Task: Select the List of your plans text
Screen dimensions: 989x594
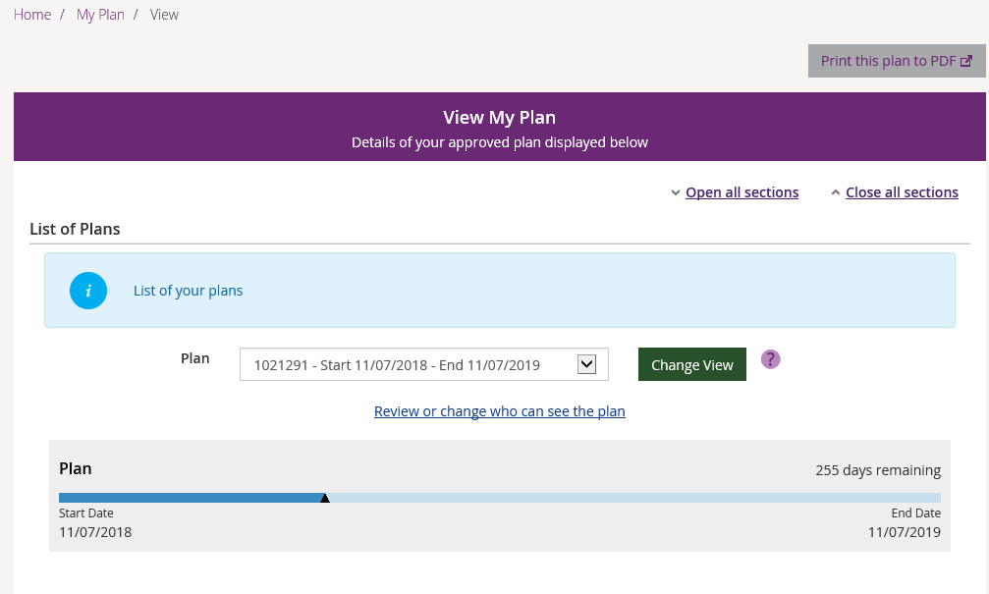Action: pos(188,291)
